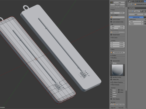The width and height of the screenshot is (146, 109).
Task: Collapse the Subsurf modifier panel triangle
Action: coord(130,11)
